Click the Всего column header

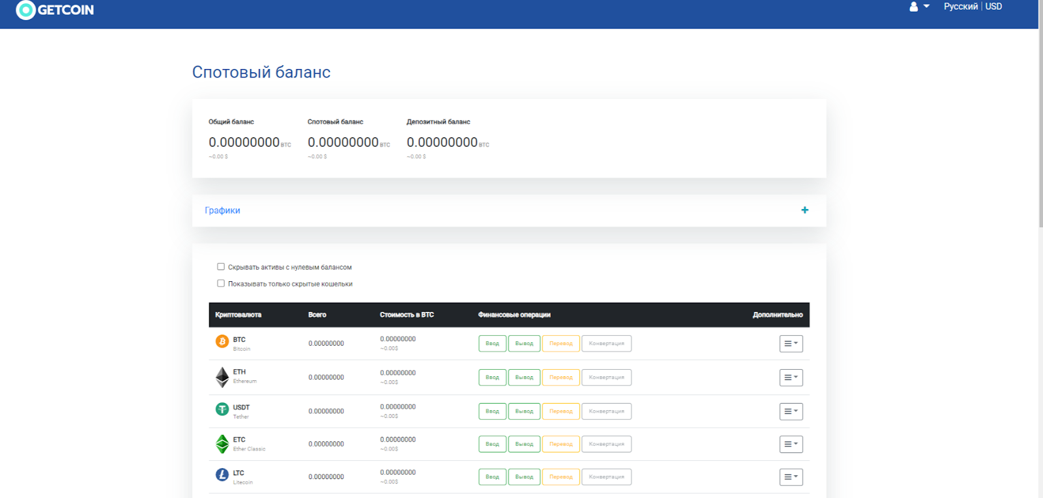(x=317, y=315)
